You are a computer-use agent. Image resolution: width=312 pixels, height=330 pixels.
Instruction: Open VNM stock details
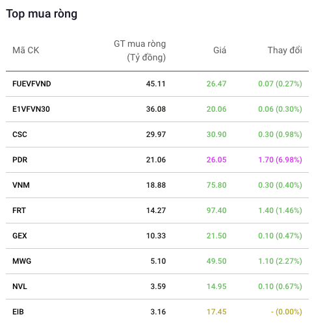[21, 185]
